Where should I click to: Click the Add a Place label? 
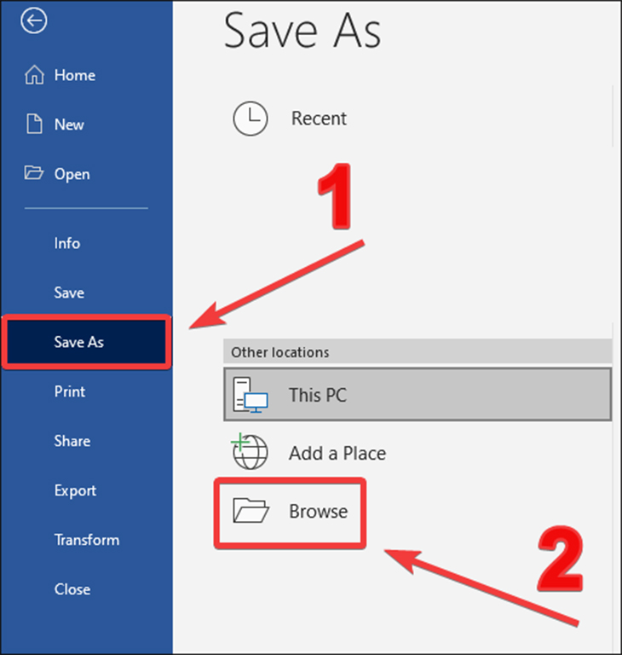coord(337,453)
